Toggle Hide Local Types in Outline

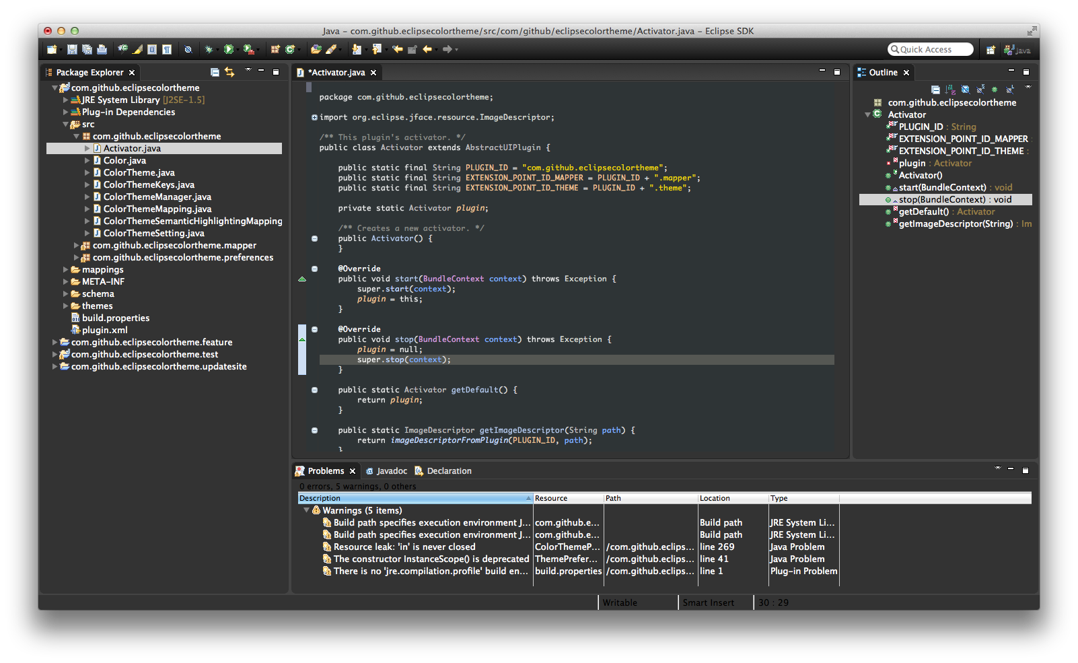(1009, 90)
